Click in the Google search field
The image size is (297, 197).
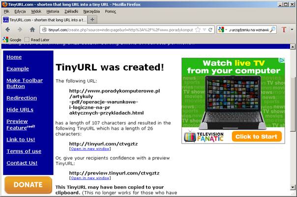click(x=249, y=30)
